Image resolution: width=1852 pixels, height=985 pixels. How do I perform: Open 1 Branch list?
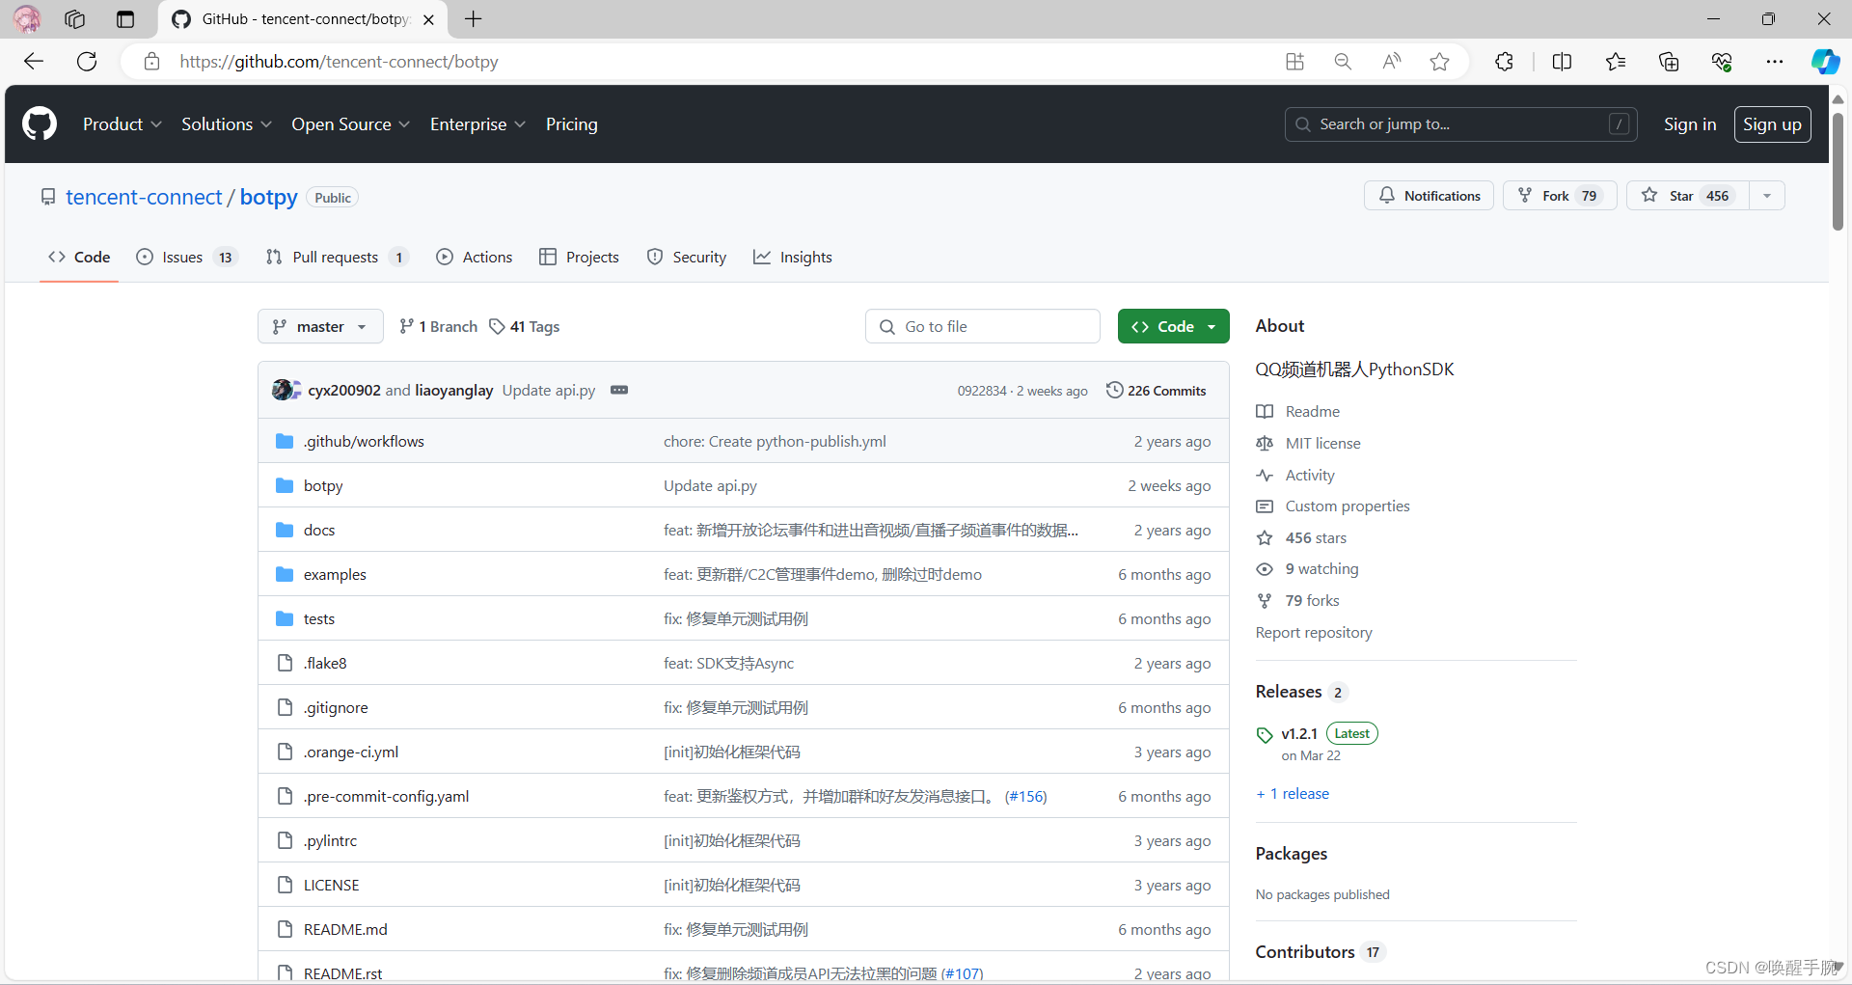coord(439,326)
